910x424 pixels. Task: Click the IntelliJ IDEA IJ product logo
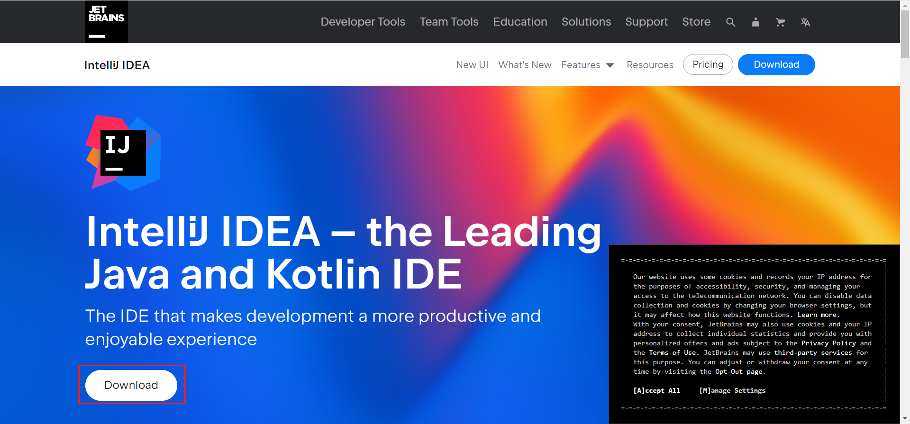(123, 153)
